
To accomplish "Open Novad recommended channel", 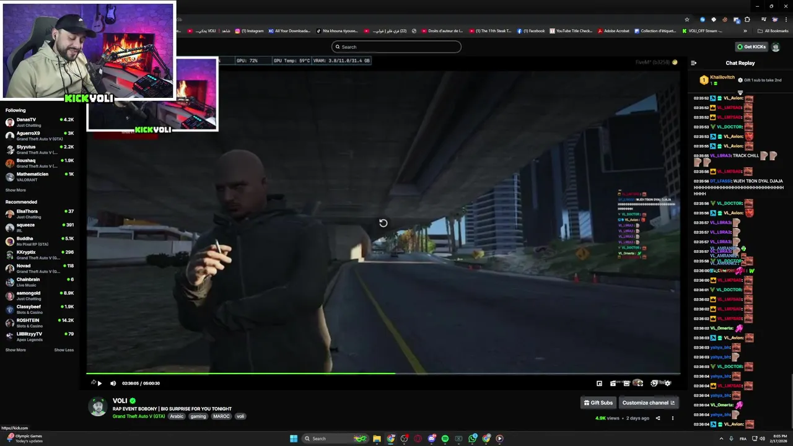I will tap(40, 268).
